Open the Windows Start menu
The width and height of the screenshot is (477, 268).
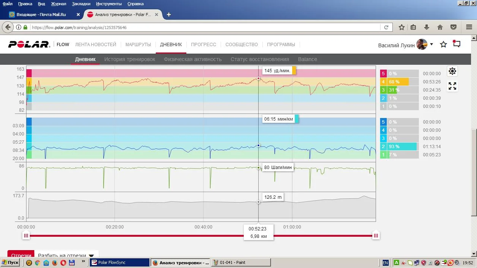10,262
